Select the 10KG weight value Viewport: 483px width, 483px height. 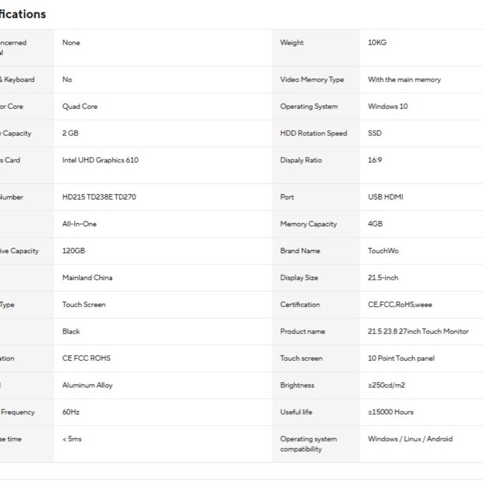(377, 43)
